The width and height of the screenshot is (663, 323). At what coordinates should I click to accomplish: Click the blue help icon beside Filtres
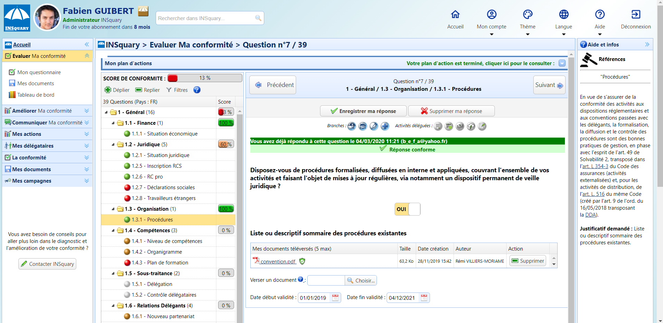pyautogui.click(x=197, y=90)
